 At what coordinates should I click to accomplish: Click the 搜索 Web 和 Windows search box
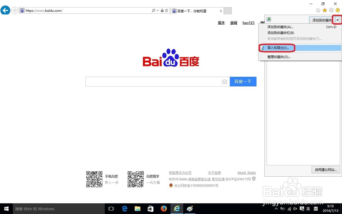pos(59,209)
